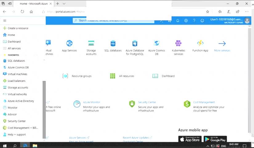This screenshot has height=148, width=254.
Task: Click the share page icon in the browser
Action: 238,12
